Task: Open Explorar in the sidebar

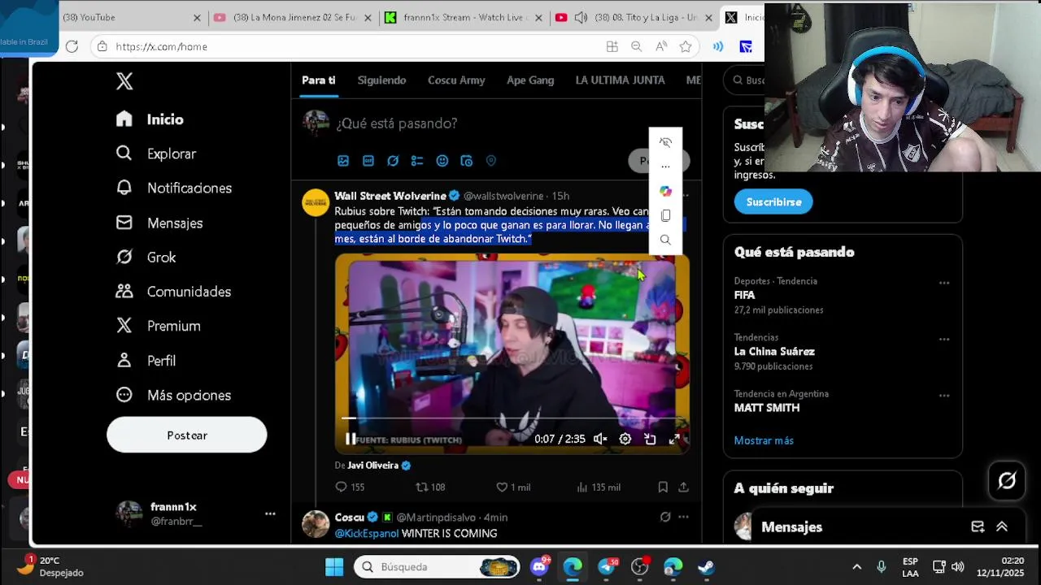Action: pos(155,154)
